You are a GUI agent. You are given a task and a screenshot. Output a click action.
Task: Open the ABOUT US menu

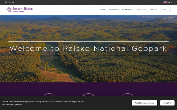click(141, 10)
